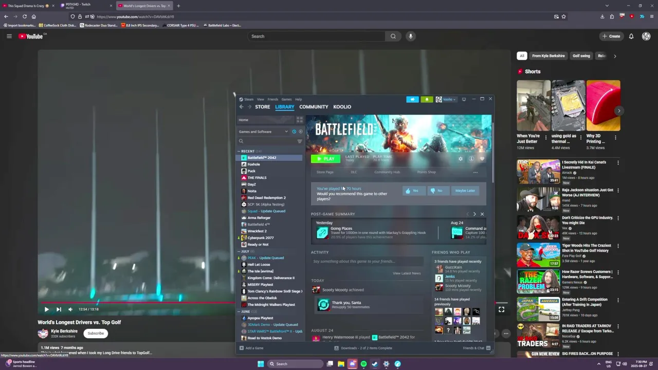This screenshot has height=370, width=658.
Task: Start YouTube voice search microphone
Action: coord(410,36)
